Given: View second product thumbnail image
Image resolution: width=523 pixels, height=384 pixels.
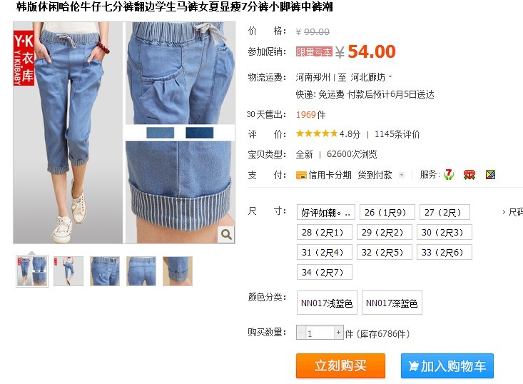Looking at the screenshot, I should (x=68, y=271).
